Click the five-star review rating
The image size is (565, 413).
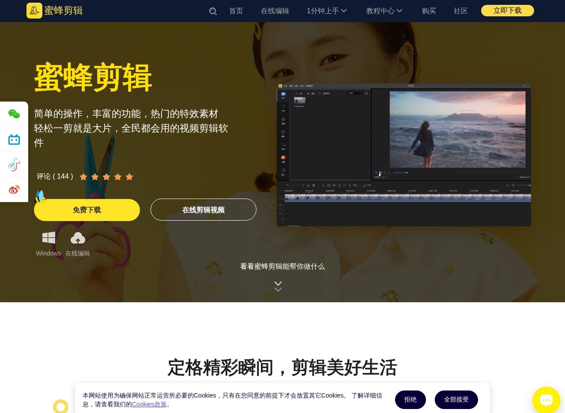tap(106, 177)
